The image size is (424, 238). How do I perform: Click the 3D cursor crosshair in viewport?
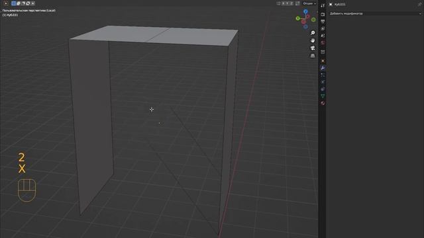click(x=152, y=109)
